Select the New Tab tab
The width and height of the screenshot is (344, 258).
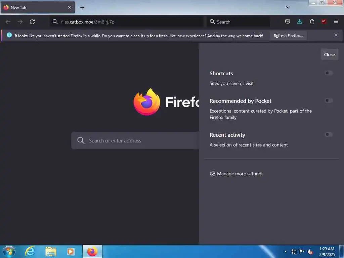(x=38, y=7)
